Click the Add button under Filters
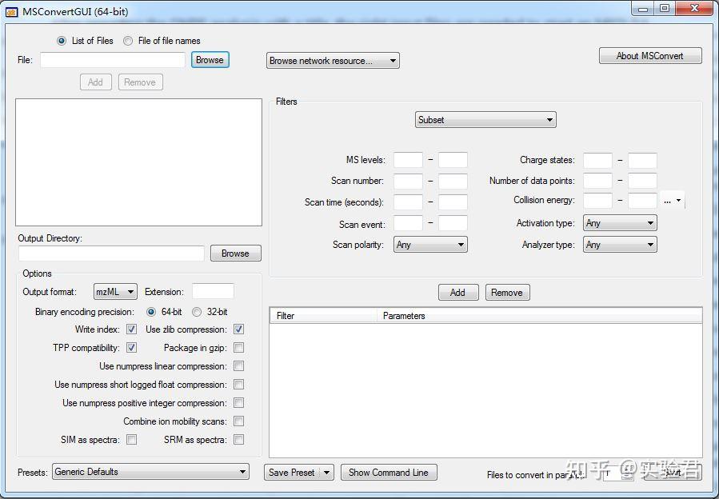The height and width of the screenshot is (499, 719). coord(458,293)
